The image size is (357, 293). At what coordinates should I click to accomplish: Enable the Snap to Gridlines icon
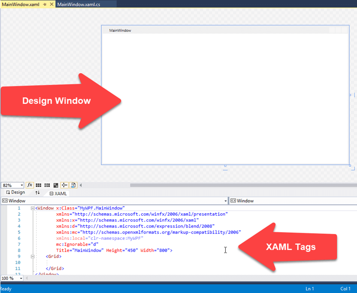pos(47,185)
